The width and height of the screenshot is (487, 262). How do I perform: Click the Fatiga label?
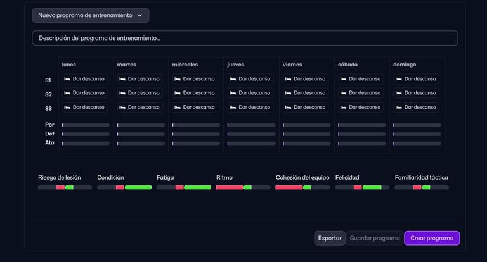(165, 178)
